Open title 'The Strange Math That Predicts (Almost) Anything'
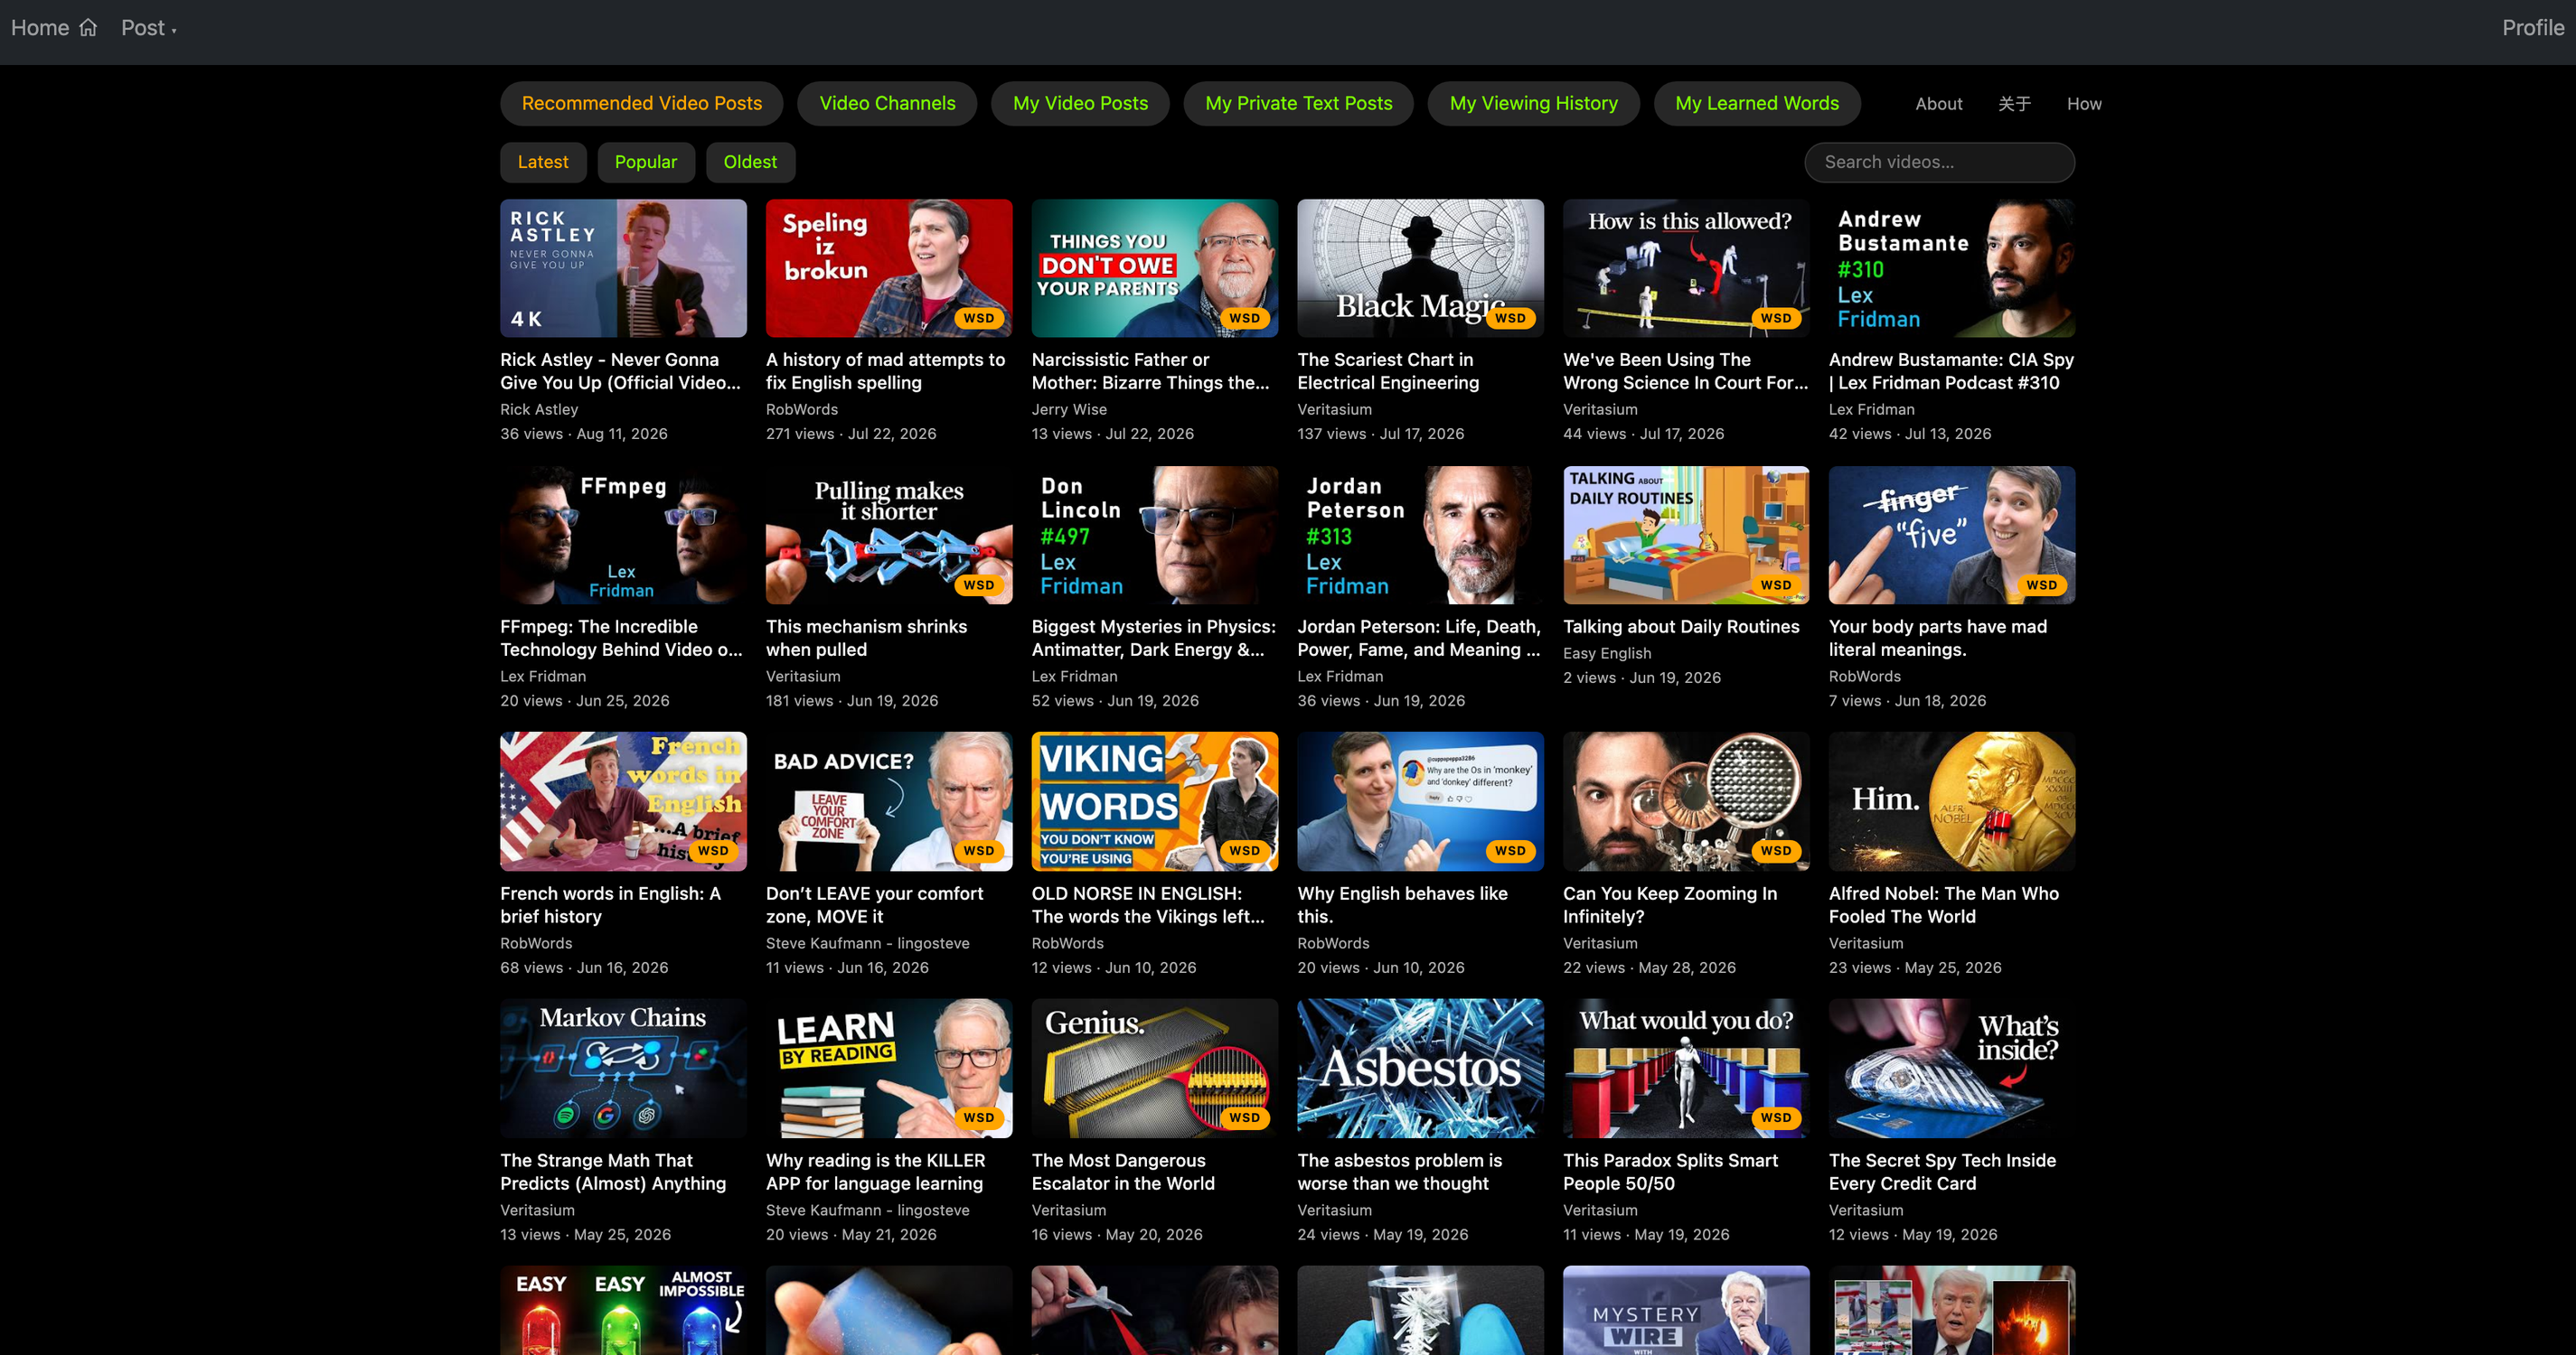 [613, 1171]
